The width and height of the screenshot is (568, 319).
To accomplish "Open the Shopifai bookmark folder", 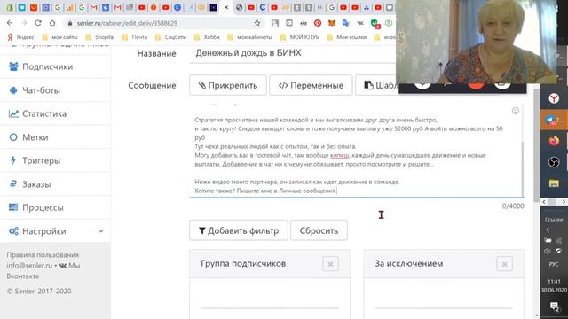I will 100,37.
